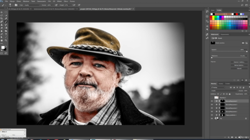Toggle visibility of Barwa/Nasycenie 3 layer

[212, 105]
